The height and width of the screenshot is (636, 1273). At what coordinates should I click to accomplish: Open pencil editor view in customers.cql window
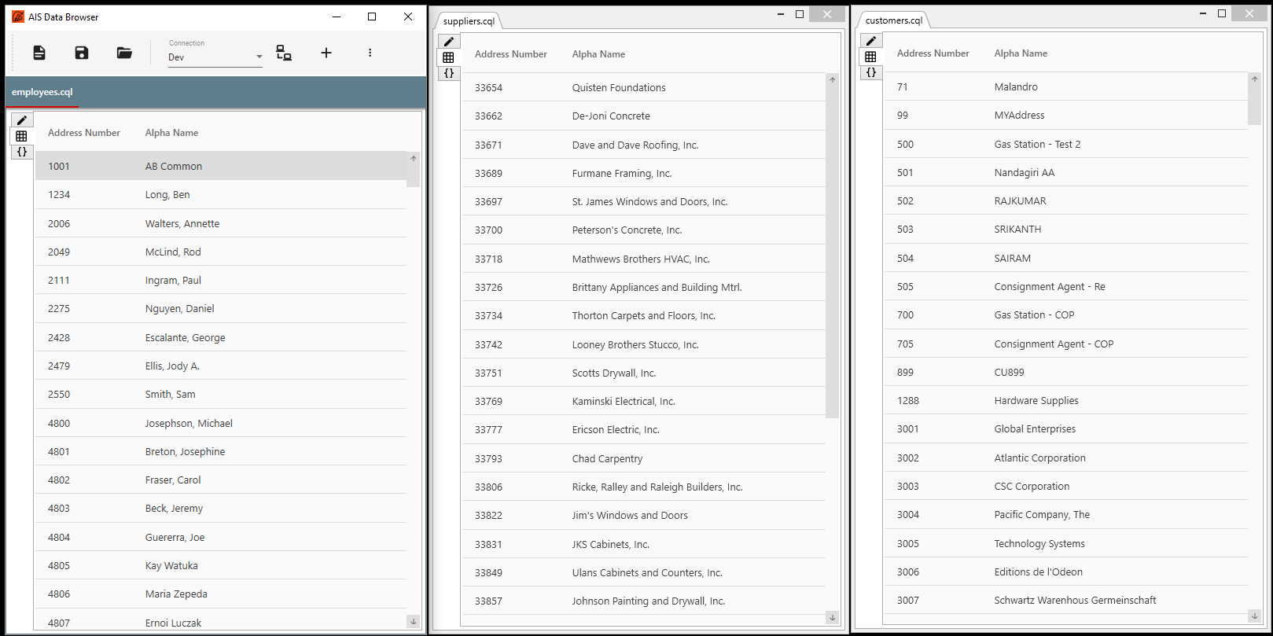870,41
